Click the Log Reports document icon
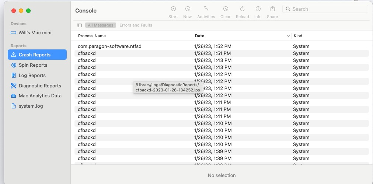Image resolution: width=373 pixels, height=184 pixels. [x=14, y=76]
